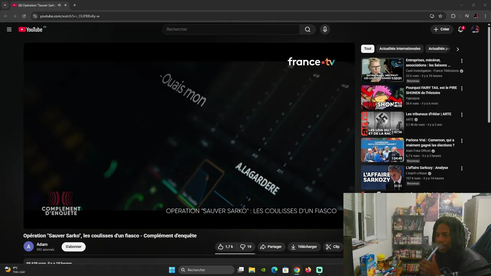This screenshot has width=491, height=276.
Task: Select the Tout filter chip
Action: pyautogui.click(x=368, y=49)
